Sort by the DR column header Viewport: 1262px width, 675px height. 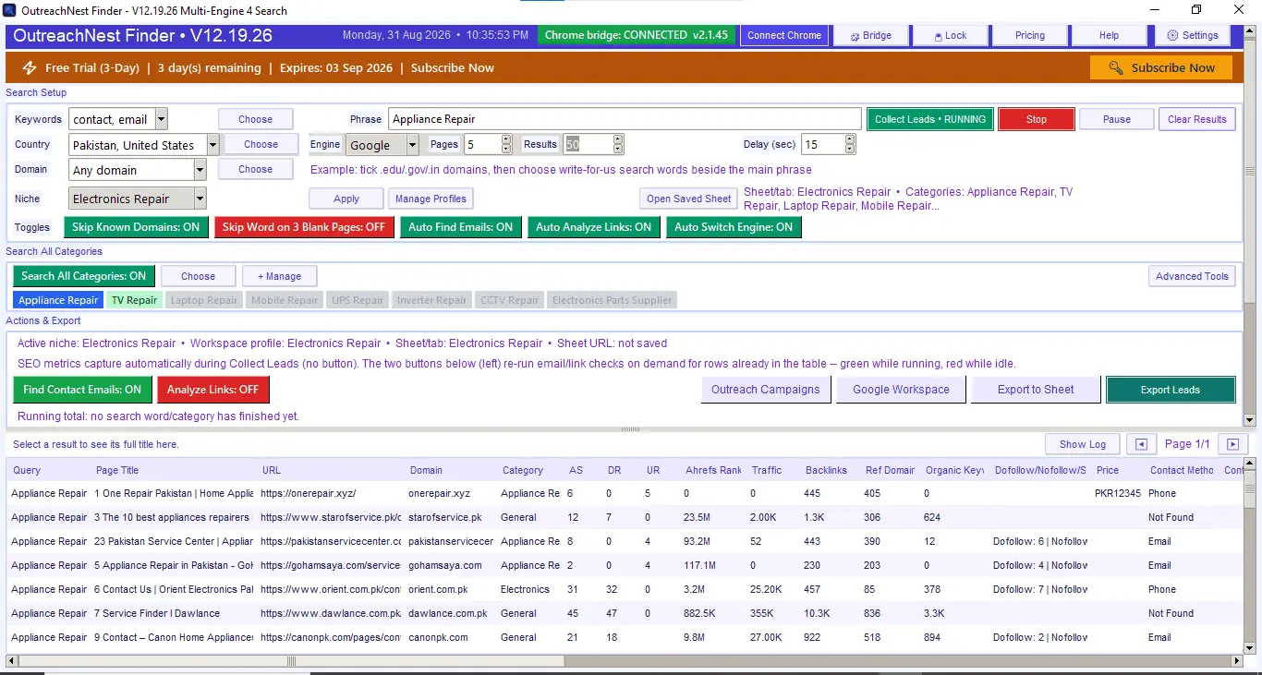(613, 470)
